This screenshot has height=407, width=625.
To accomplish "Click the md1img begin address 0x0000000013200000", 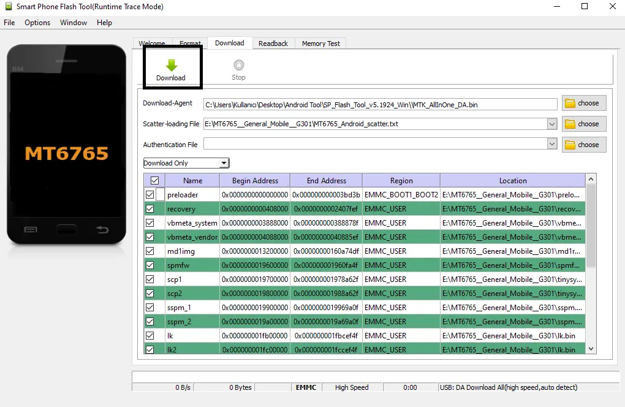I will point(255,251).
